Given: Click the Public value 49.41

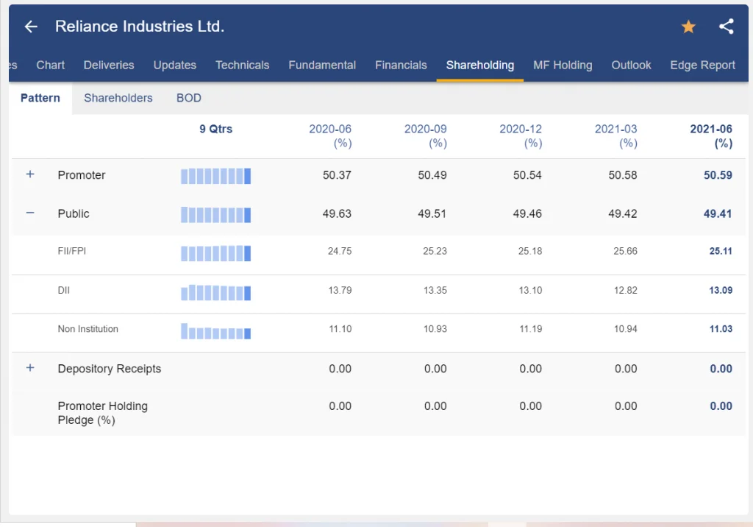Looking at the screenshot, I should point(718,213).
